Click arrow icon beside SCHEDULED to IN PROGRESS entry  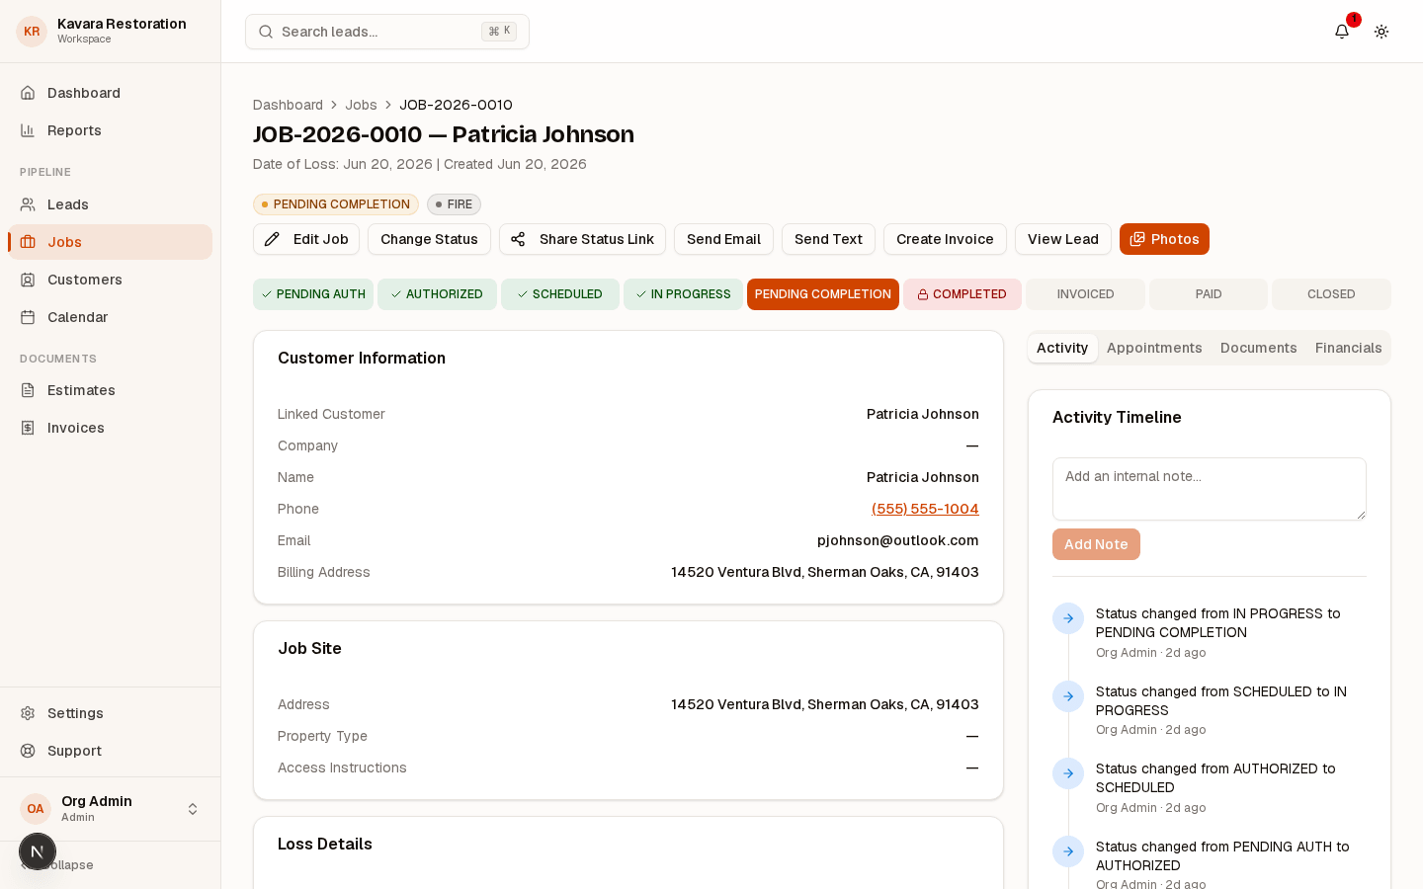point(1068,696)
